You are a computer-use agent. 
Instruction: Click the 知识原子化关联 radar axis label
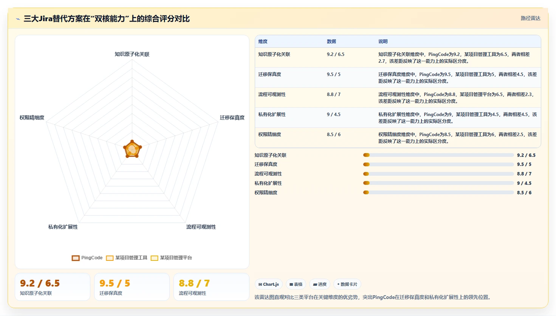pos(132,54)
